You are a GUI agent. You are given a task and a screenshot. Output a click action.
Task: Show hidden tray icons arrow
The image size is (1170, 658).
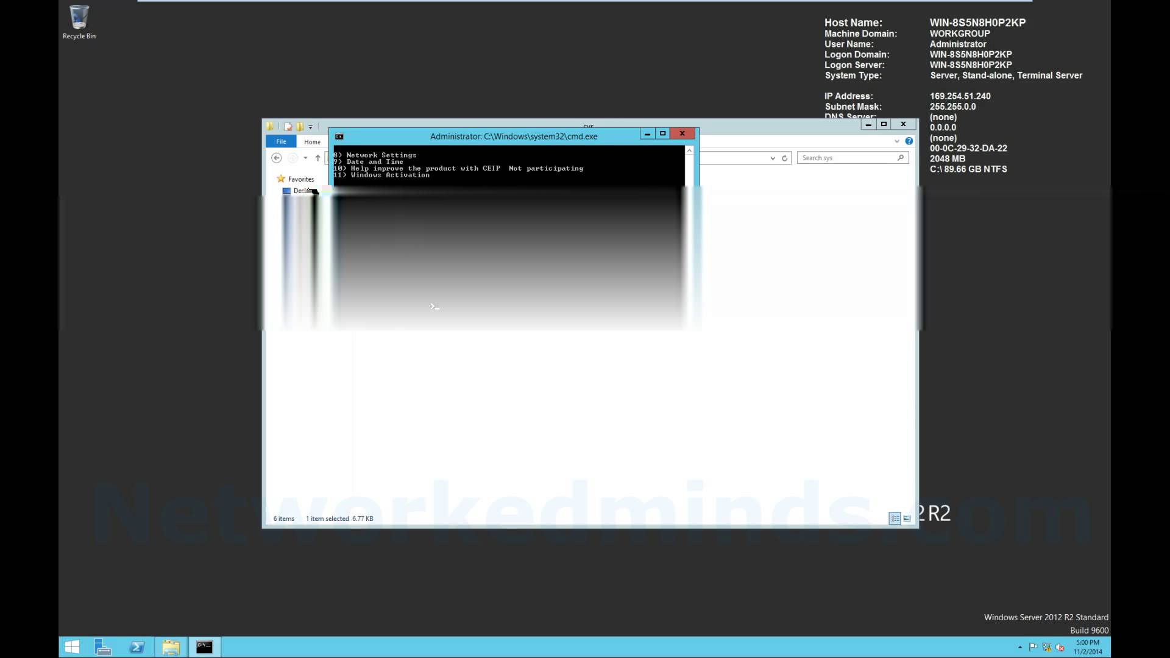pos(1020,648)
